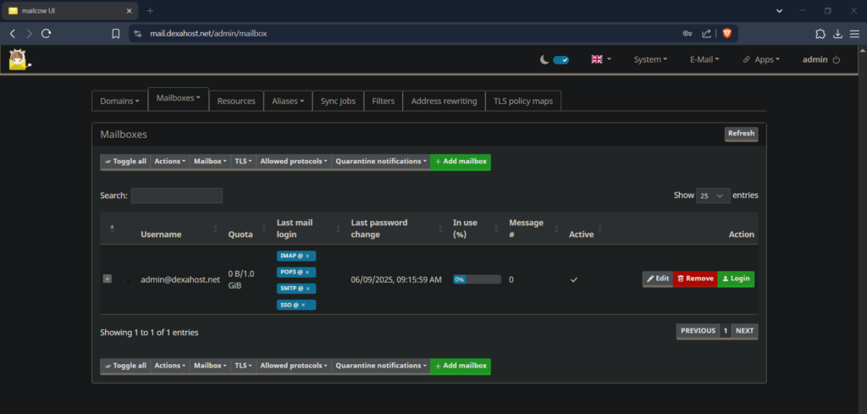This screenshot has height=414, width=867.
Task: Login as admin@dexahost.net mailbox
Action: tap(736, 279)
